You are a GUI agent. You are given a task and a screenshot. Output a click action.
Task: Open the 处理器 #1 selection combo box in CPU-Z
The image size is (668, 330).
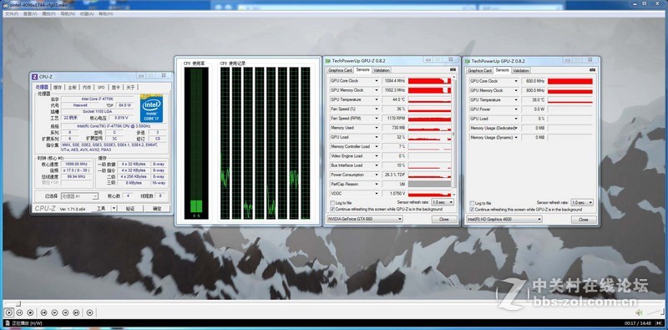pos(79,196)
